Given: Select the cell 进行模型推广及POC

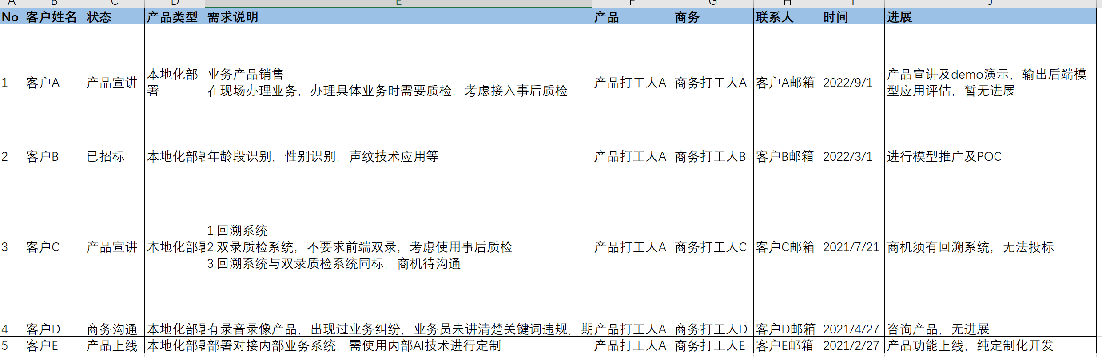Looking at the screenshot, I should [991, 156].
